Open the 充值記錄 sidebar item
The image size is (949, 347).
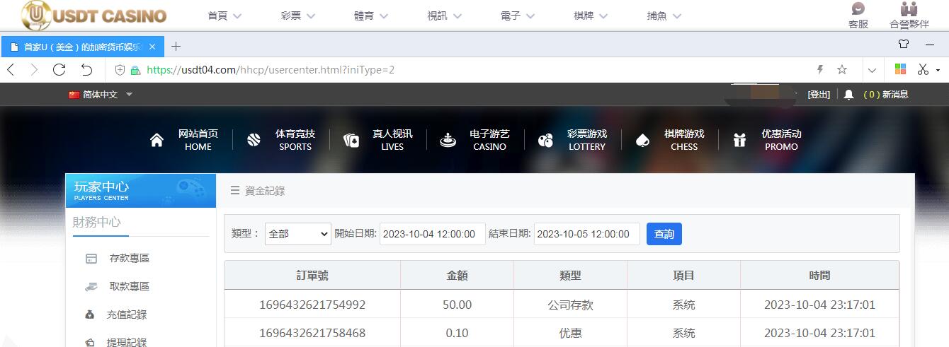point(116,315)
